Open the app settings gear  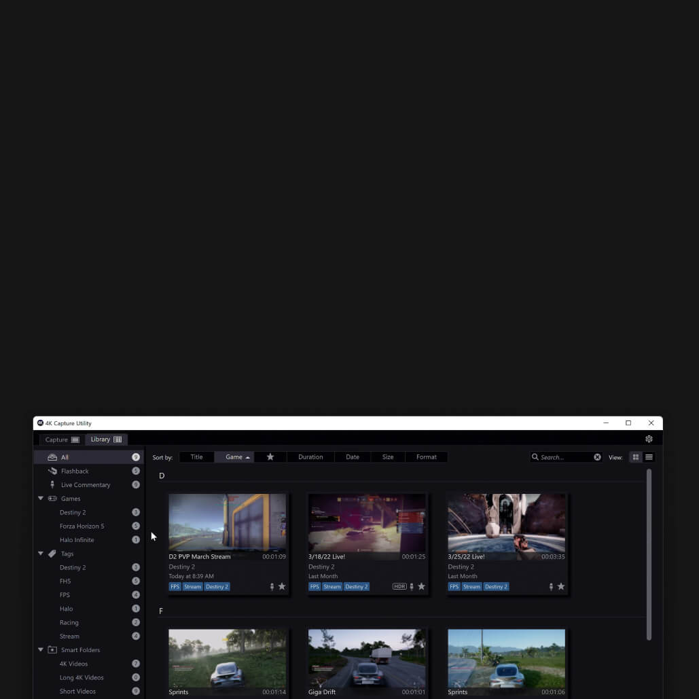(x=649, y=439)
